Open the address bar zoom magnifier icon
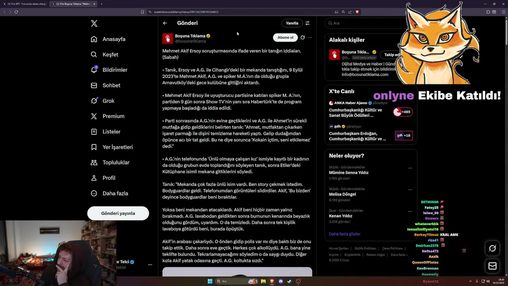 click(343, 12)
